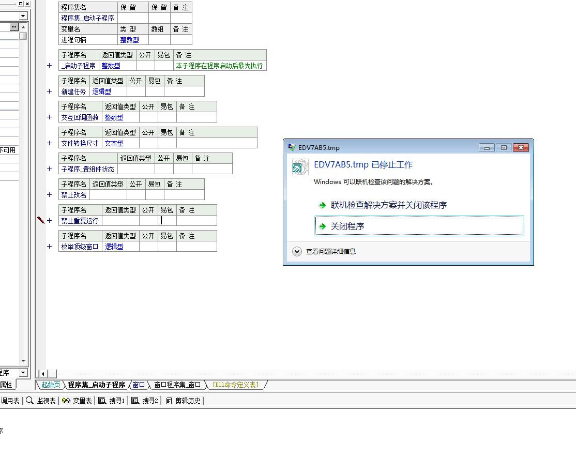Click the 公开 cell of 禁止重复运行 row

(148, 220)
